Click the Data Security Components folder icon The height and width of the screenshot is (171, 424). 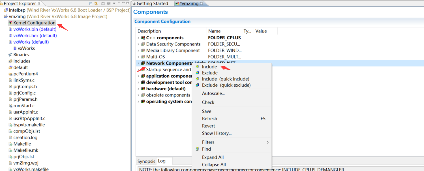[x=143, y=44]
